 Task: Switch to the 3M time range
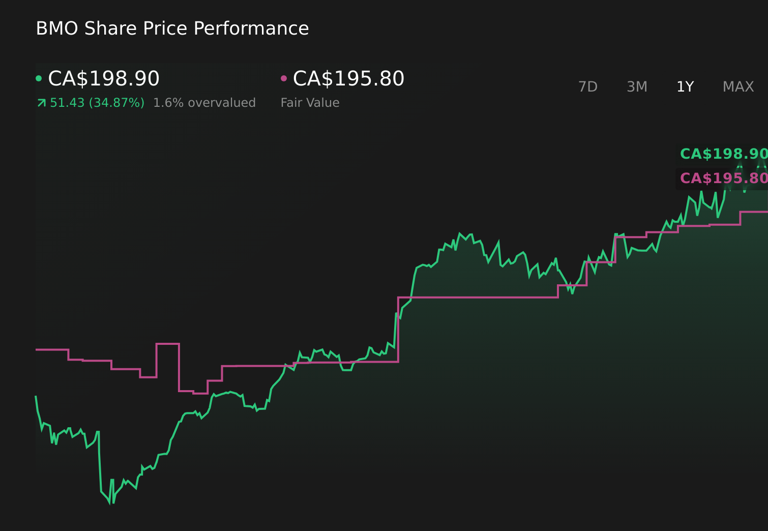coord(636,86)
